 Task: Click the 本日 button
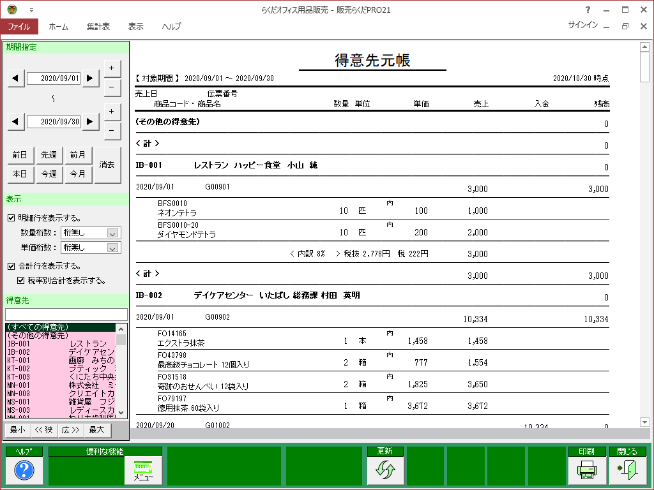(20, 174)
